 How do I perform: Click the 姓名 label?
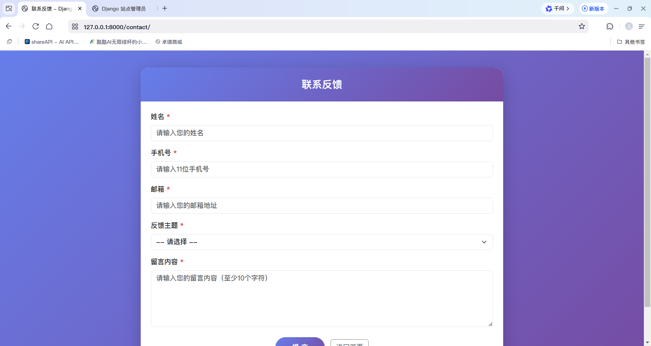(x=157, y=116)
